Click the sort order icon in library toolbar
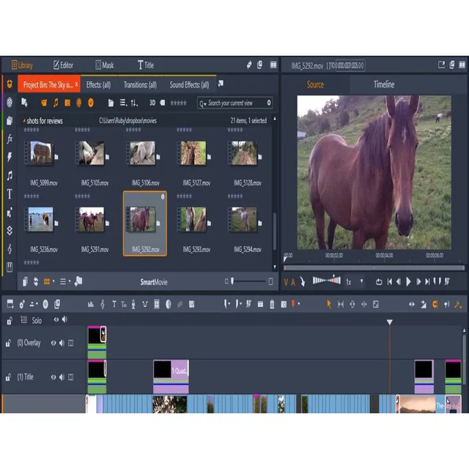Screen dimensions: 469x469 tap(134, 103)
